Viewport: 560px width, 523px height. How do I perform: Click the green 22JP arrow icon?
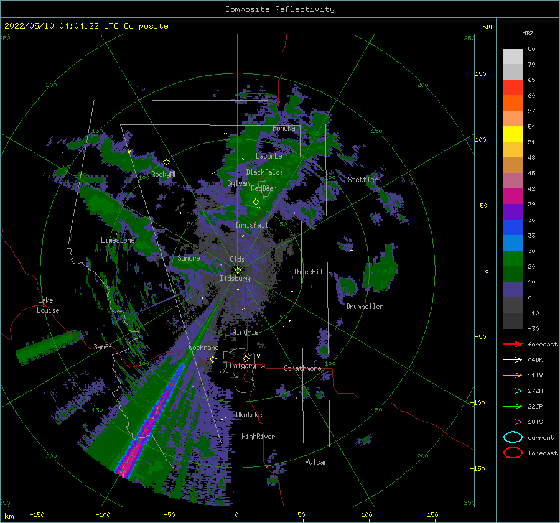[x=513, y=406]
